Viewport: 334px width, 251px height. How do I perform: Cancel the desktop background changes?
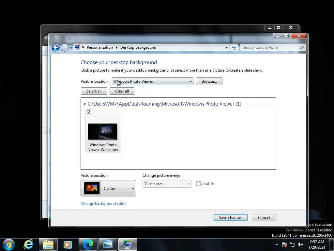[x=264, y=217]
